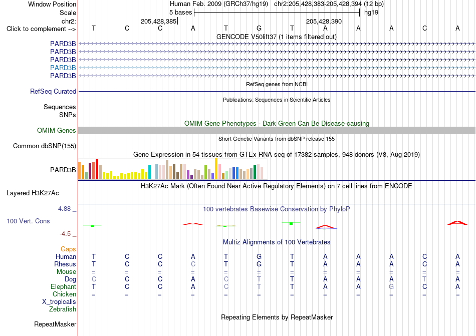Click the 'Click to complement -->' label
This screenshot has width=476, height=336.
coord(41,29)
